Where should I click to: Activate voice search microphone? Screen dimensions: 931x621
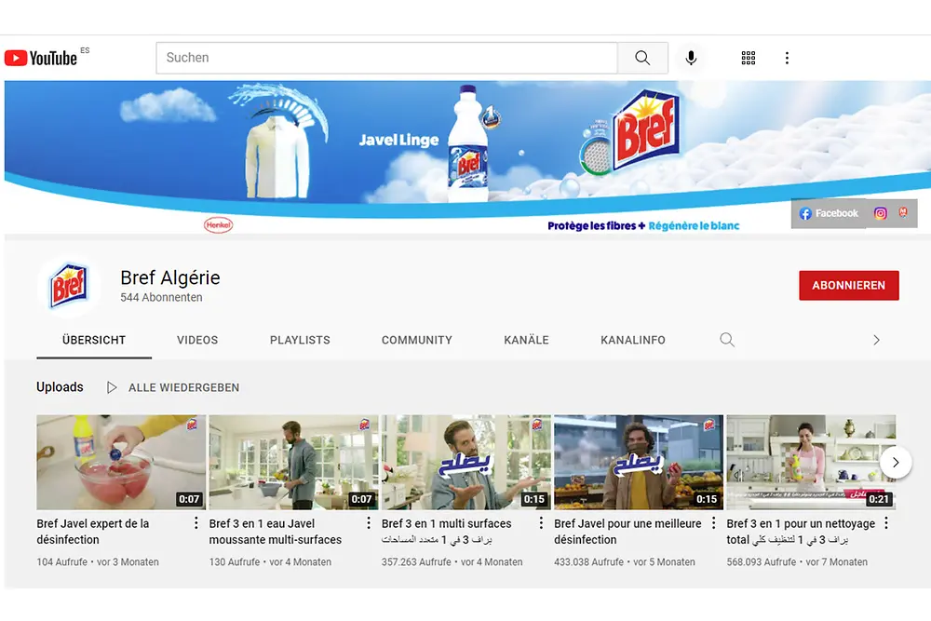click(691, 58)
